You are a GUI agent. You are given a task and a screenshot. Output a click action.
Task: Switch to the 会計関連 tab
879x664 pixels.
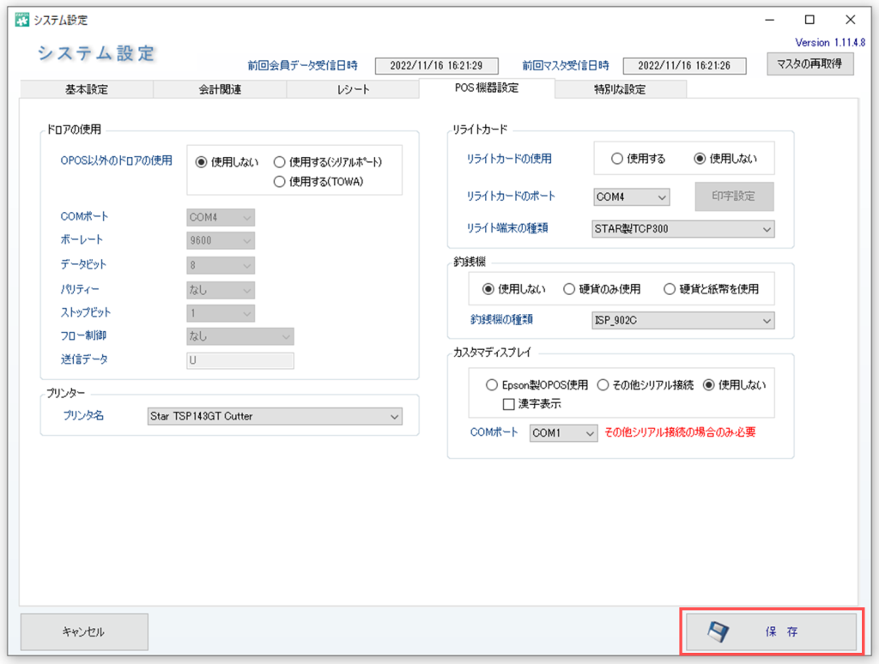tap(220, 90)
